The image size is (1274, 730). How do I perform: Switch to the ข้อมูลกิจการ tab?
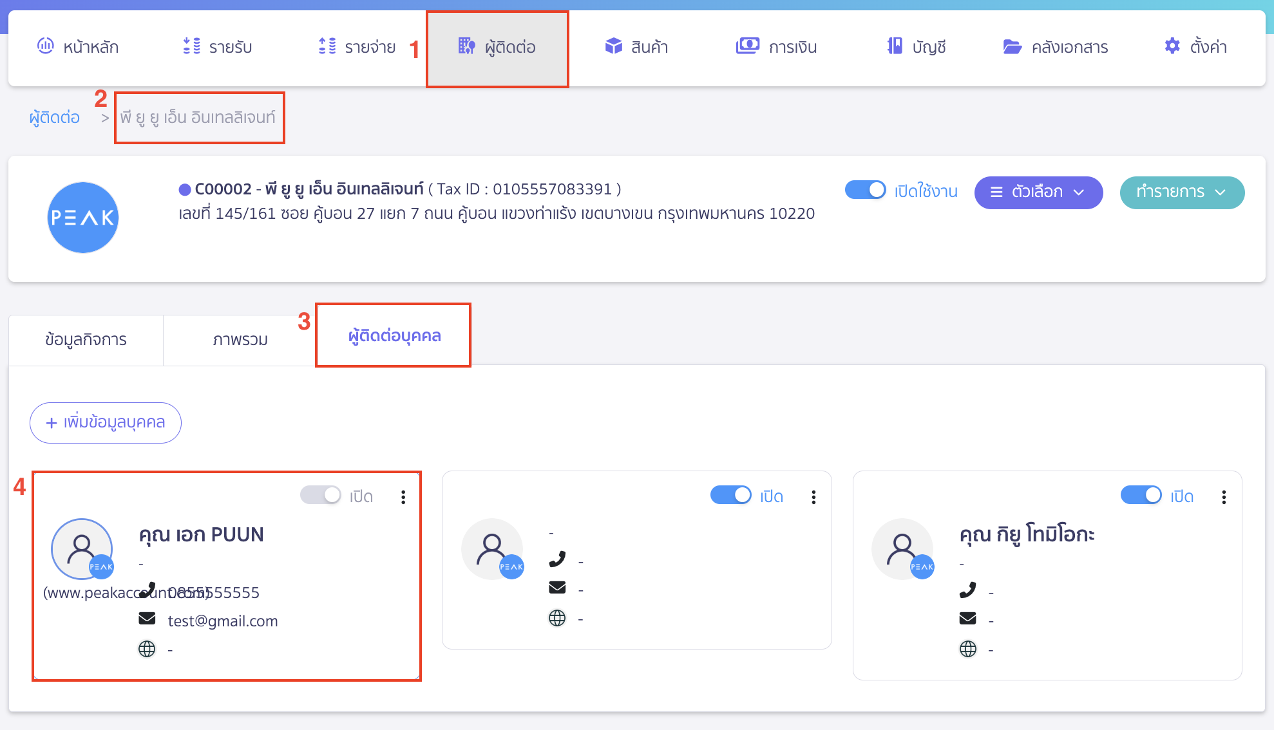(86, 339)
